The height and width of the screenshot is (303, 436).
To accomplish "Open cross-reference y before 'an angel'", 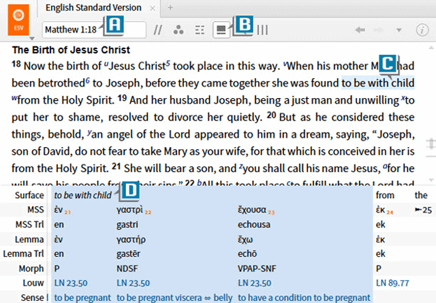I will tap(89, 132).
